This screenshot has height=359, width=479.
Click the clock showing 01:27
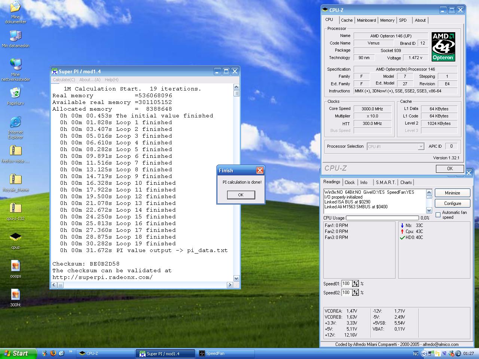[469, 353]
